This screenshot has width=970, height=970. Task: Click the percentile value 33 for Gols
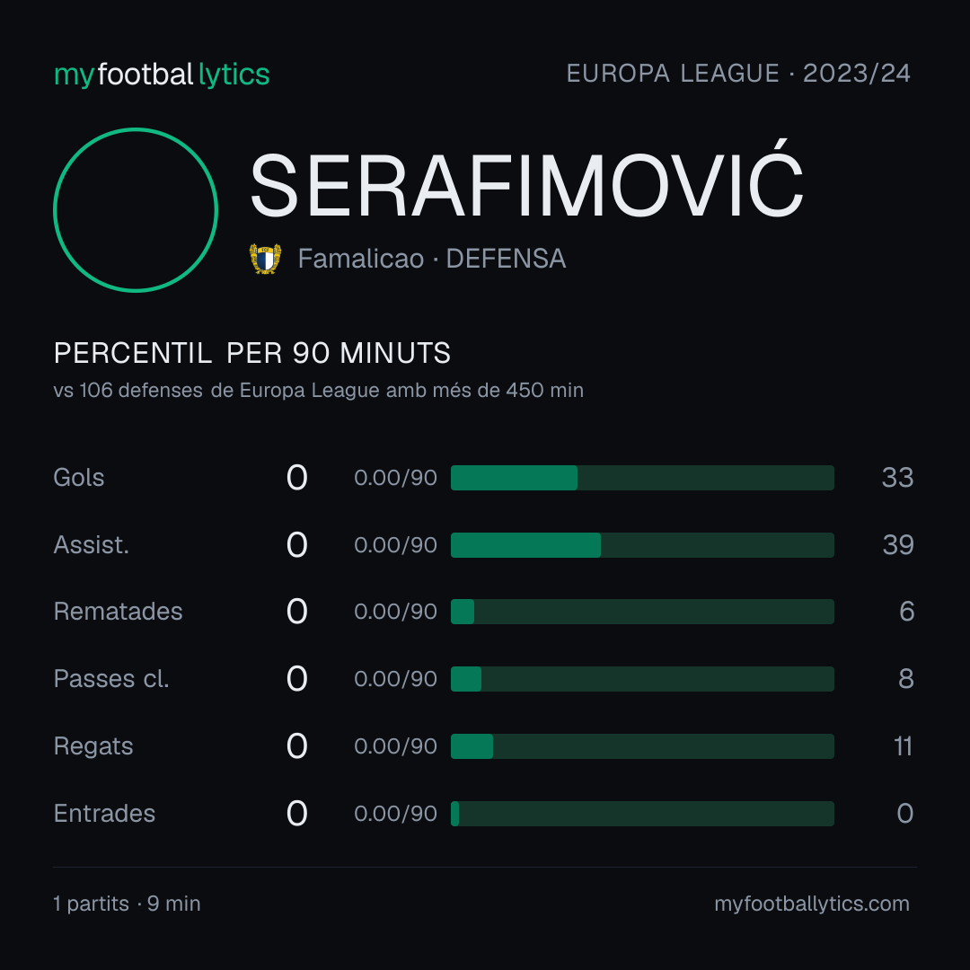click(897, 478)
